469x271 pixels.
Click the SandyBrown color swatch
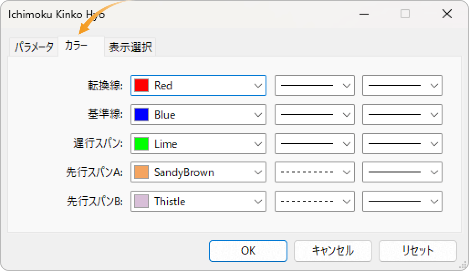[141, 172]
